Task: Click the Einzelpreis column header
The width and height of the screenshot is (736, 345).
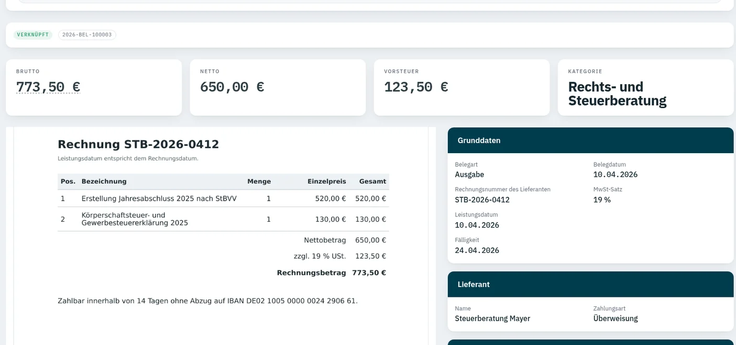Action: pyautogui.click(x=326, y=181)
